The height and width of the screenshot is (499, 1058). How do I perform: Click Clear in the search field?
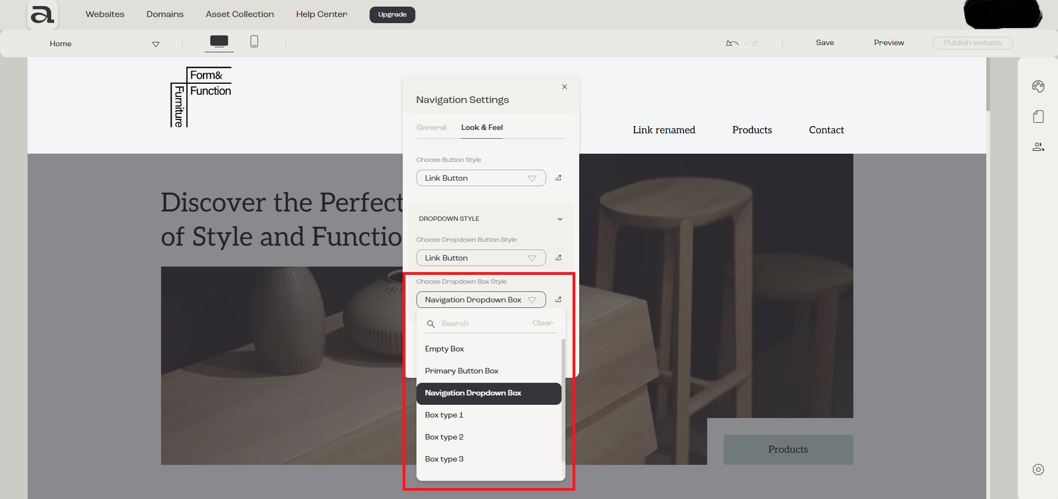click(x=543, y=323)
